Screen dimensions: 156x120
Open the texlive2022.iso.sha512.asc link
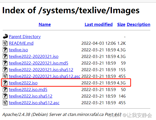click(x=34, y=103)
